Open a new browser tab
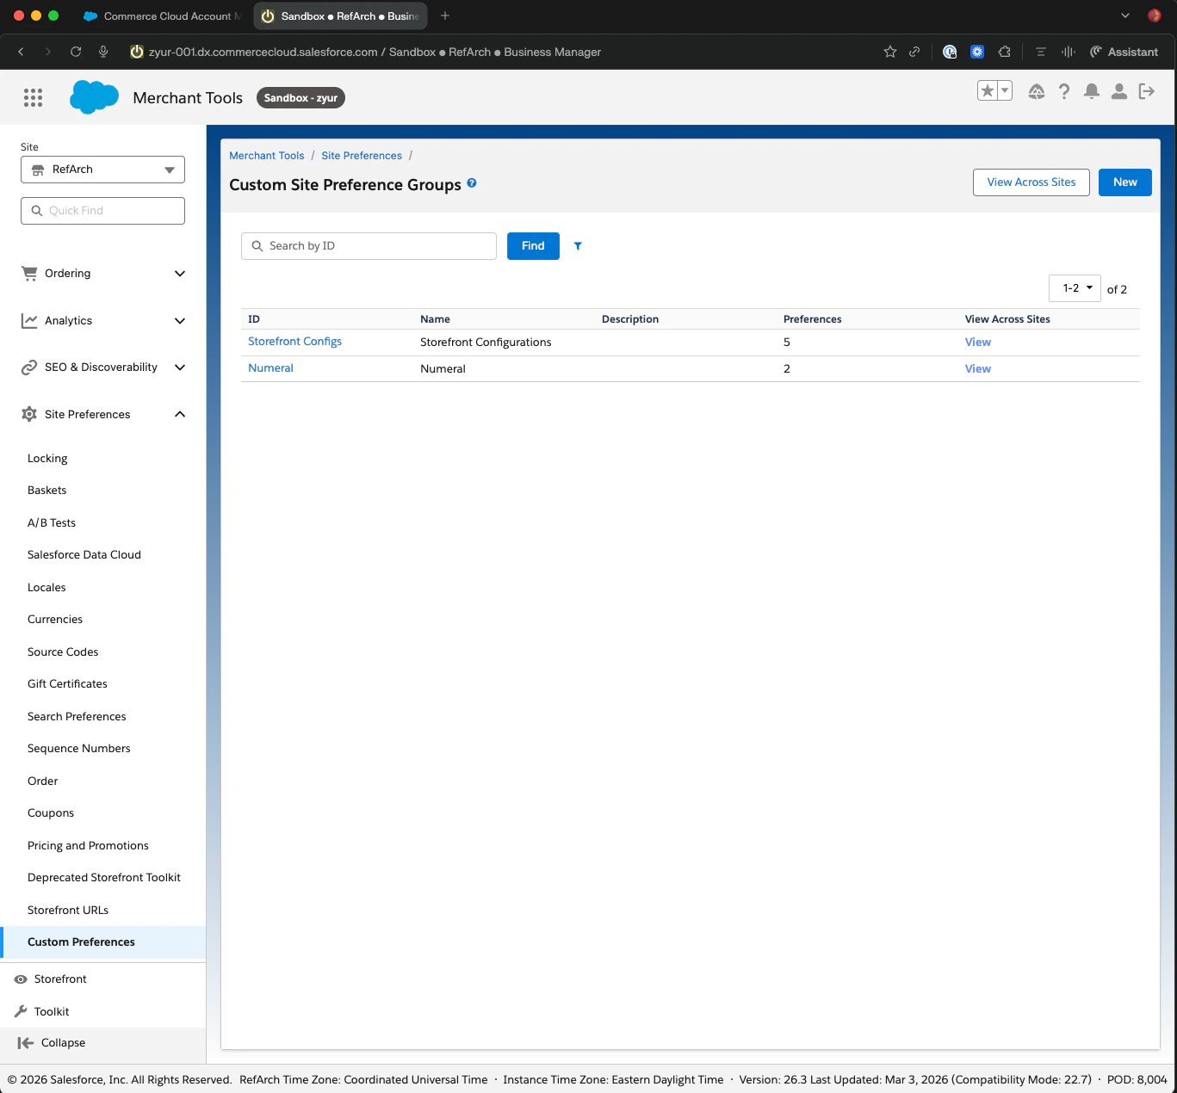The width and height of the screenshot is (1177, 1093). [445, 15]
